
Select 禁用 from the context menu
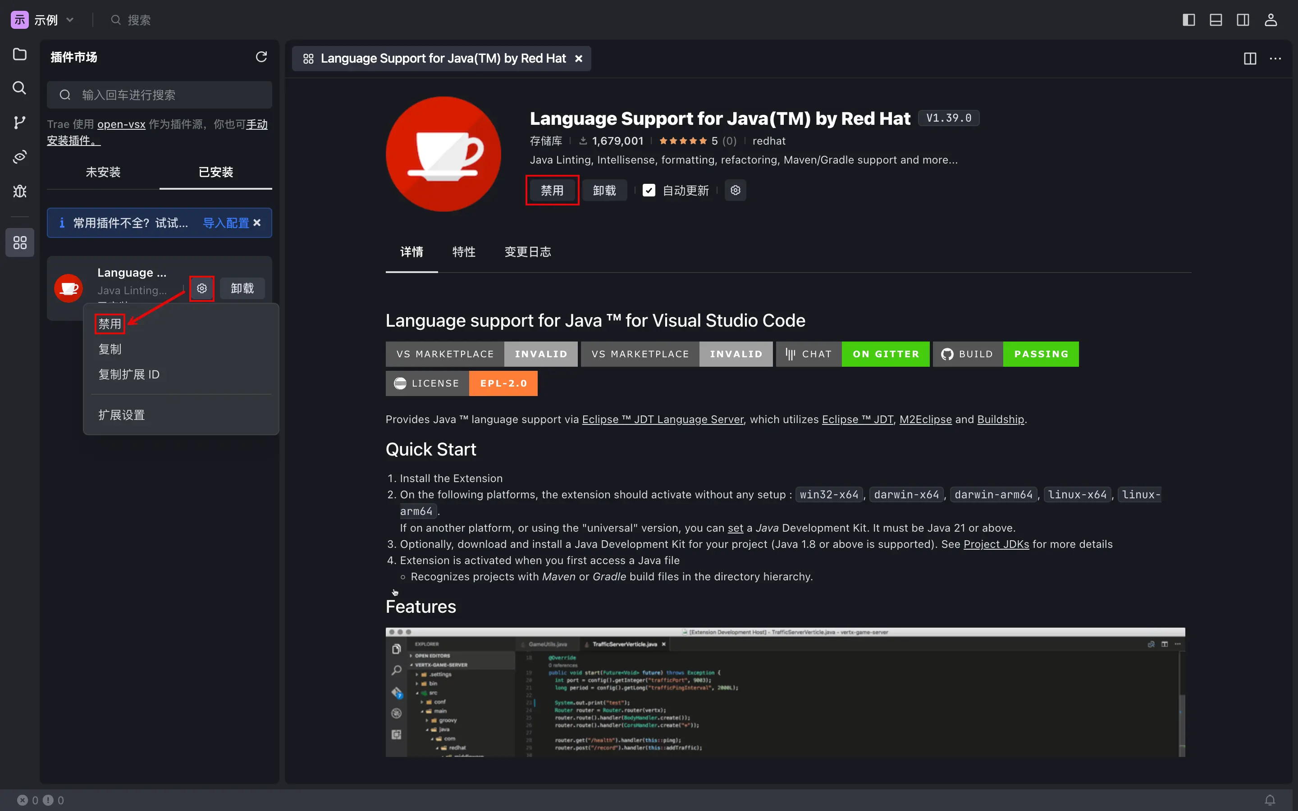(x=110, y=324)
